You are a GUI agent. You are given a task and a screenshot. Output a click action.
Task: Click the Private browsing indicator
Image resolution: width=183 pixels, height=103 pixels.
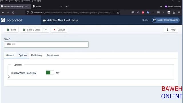coord(173,7)
